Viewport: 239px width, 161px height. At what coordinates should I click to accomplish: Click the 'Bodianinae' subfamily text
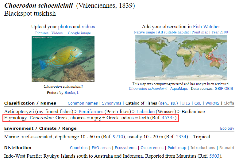[193, 112]
